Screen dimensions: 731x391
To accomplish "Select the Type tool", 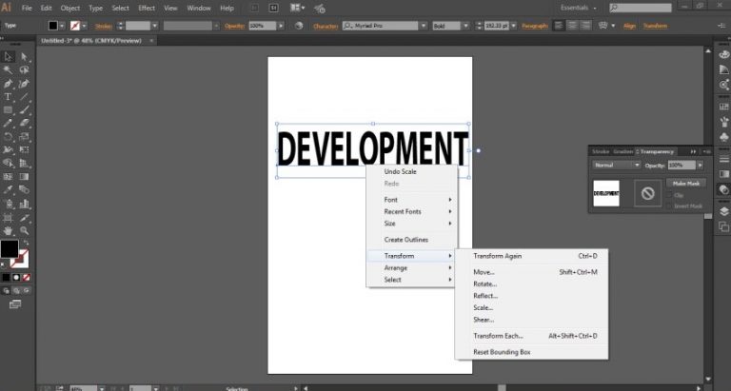I will (x=8, y=97).
